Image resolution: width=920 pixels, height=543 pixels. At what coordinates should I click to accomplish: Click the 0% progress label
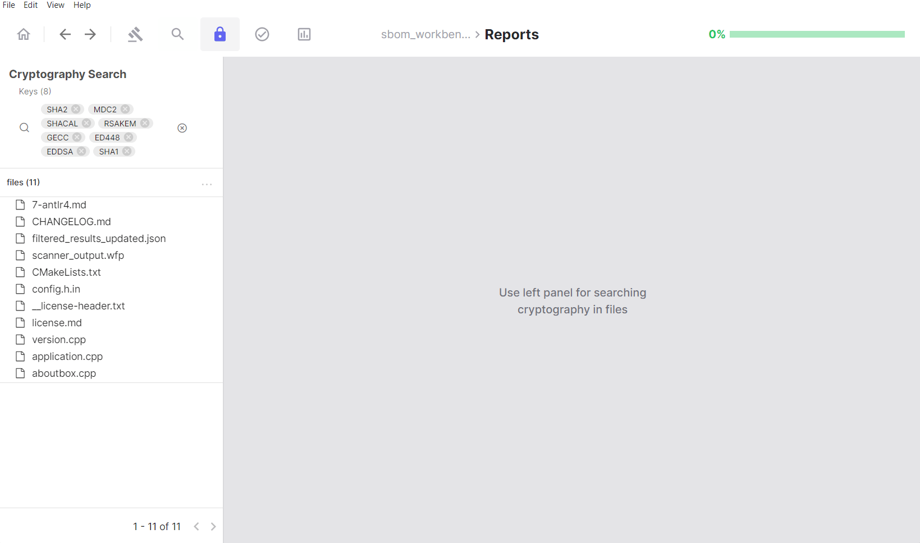click(x=717, y=34)
